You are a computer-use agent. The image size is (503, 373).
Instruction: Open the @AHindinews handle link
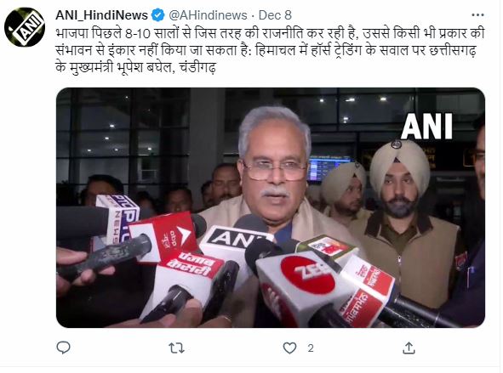[x=208, y=15]
